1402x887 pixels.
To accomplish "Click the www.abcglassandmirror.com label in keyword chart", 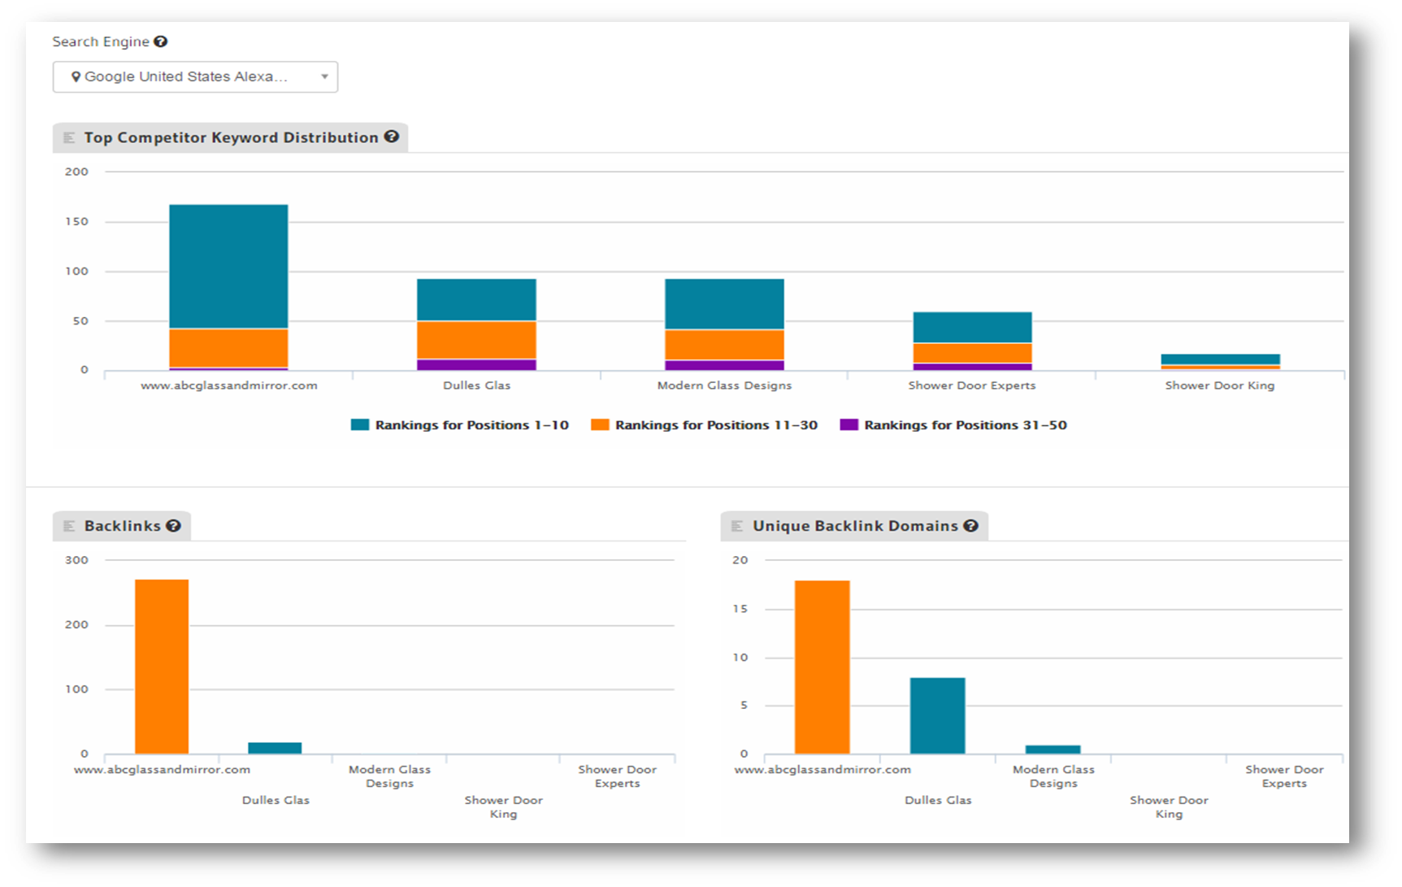I will pyautogui.click(x=228, y=385).
